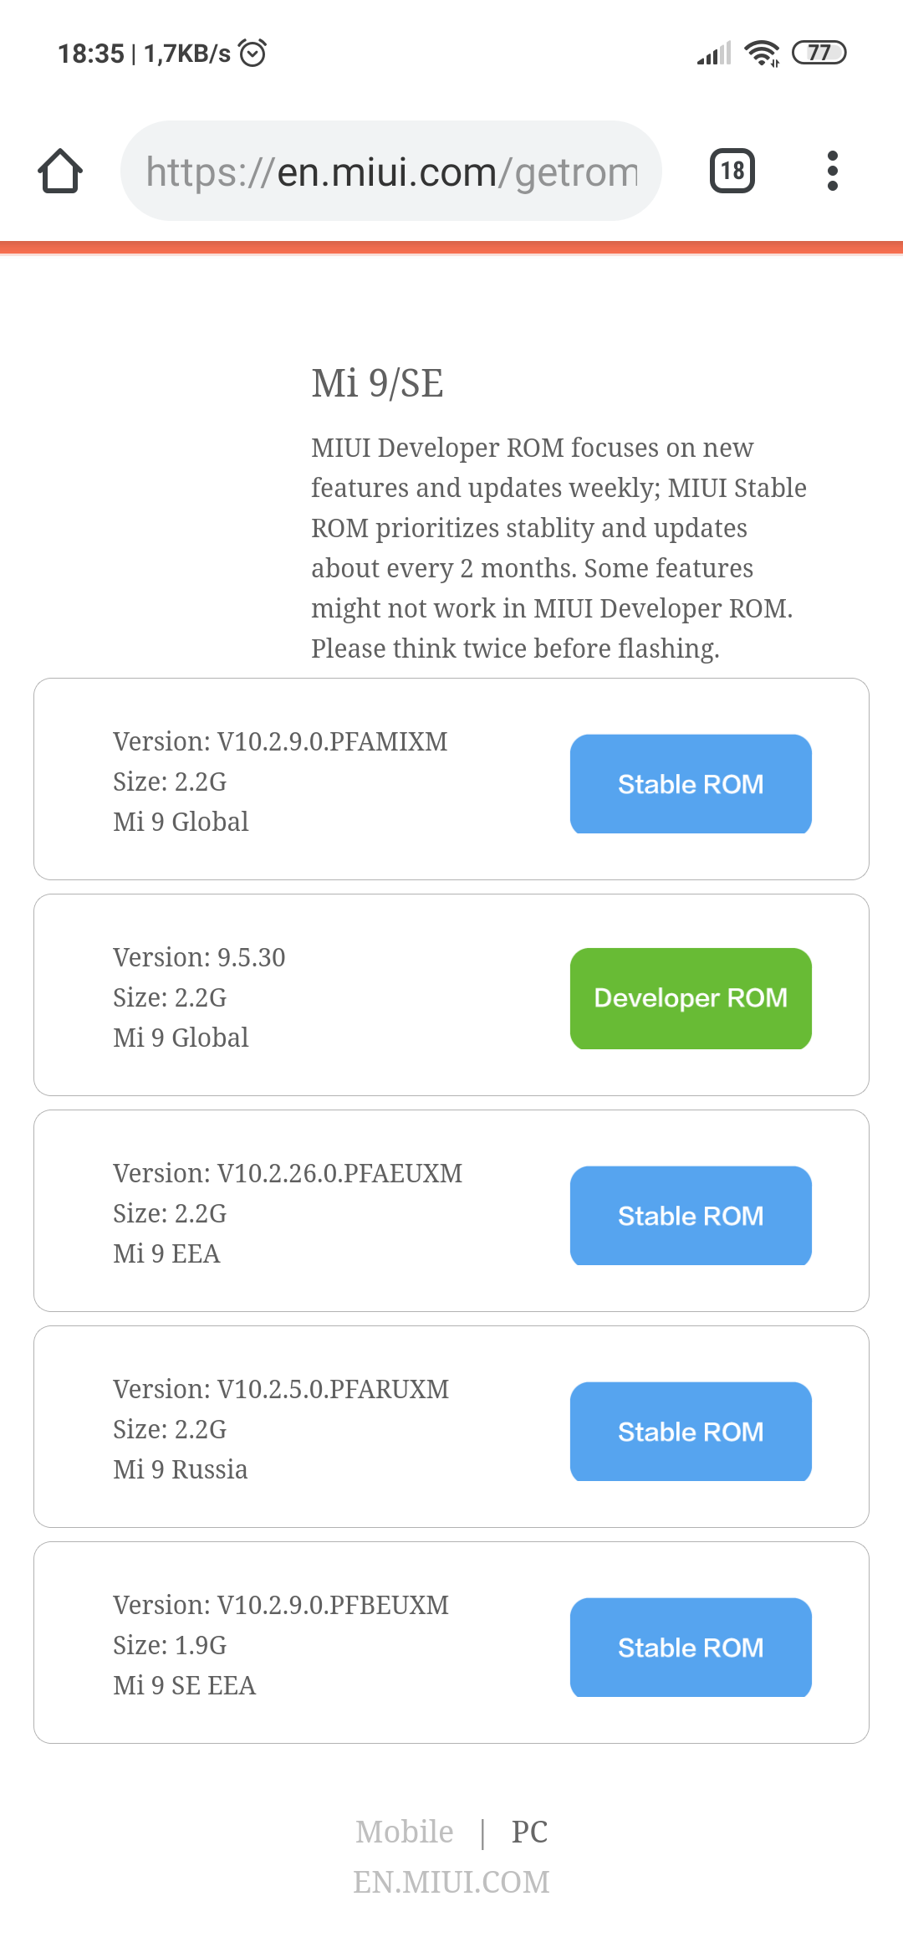903x1958 pixels.
Task: Download Stable ROM for V10.2.9.0.PFAMIXM
Action: tap(691, 784)
